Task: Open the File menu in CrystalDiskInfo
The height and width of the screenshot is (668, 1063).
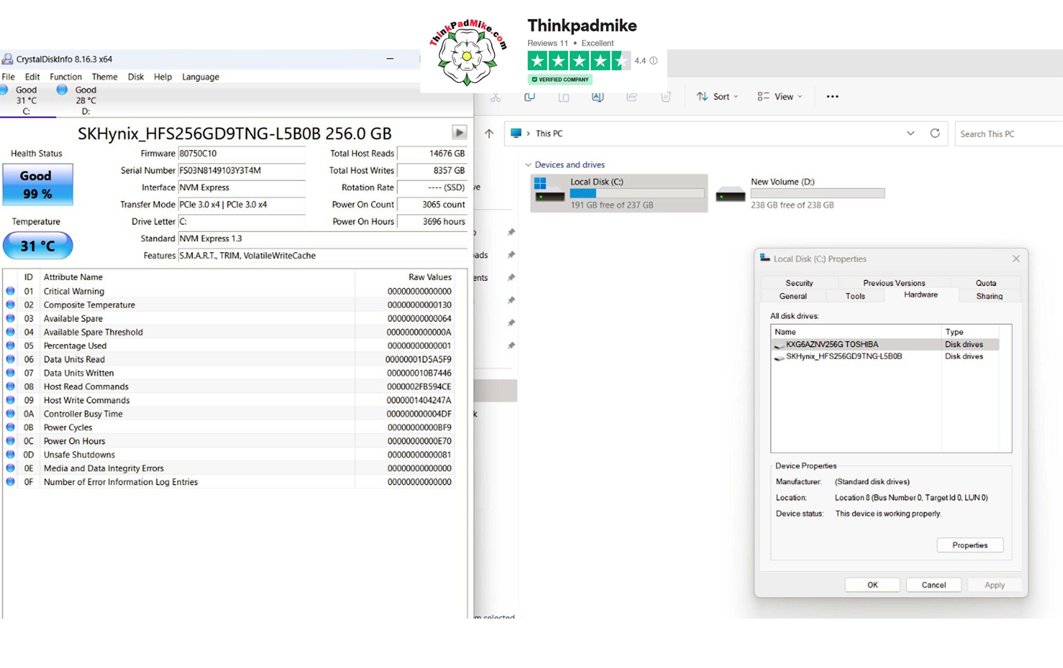Action: pos(8,77)
